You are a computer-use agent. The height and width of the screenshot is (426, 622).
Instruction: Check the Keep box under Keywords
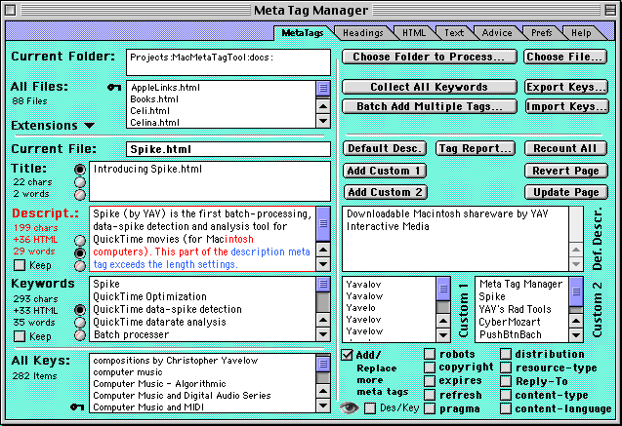20,336
